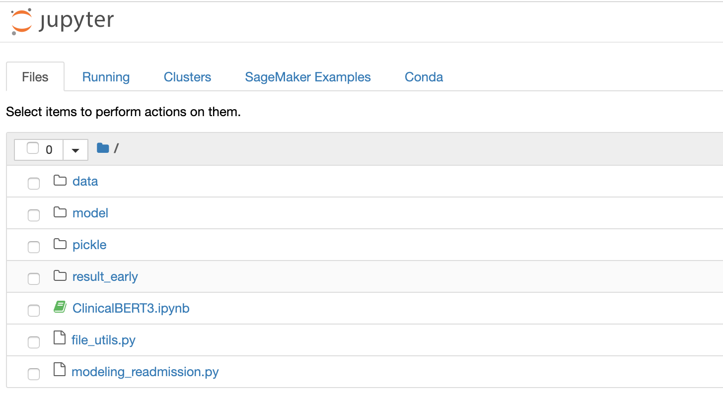Click the modeling_readmission.py file icon

(60, 371)
